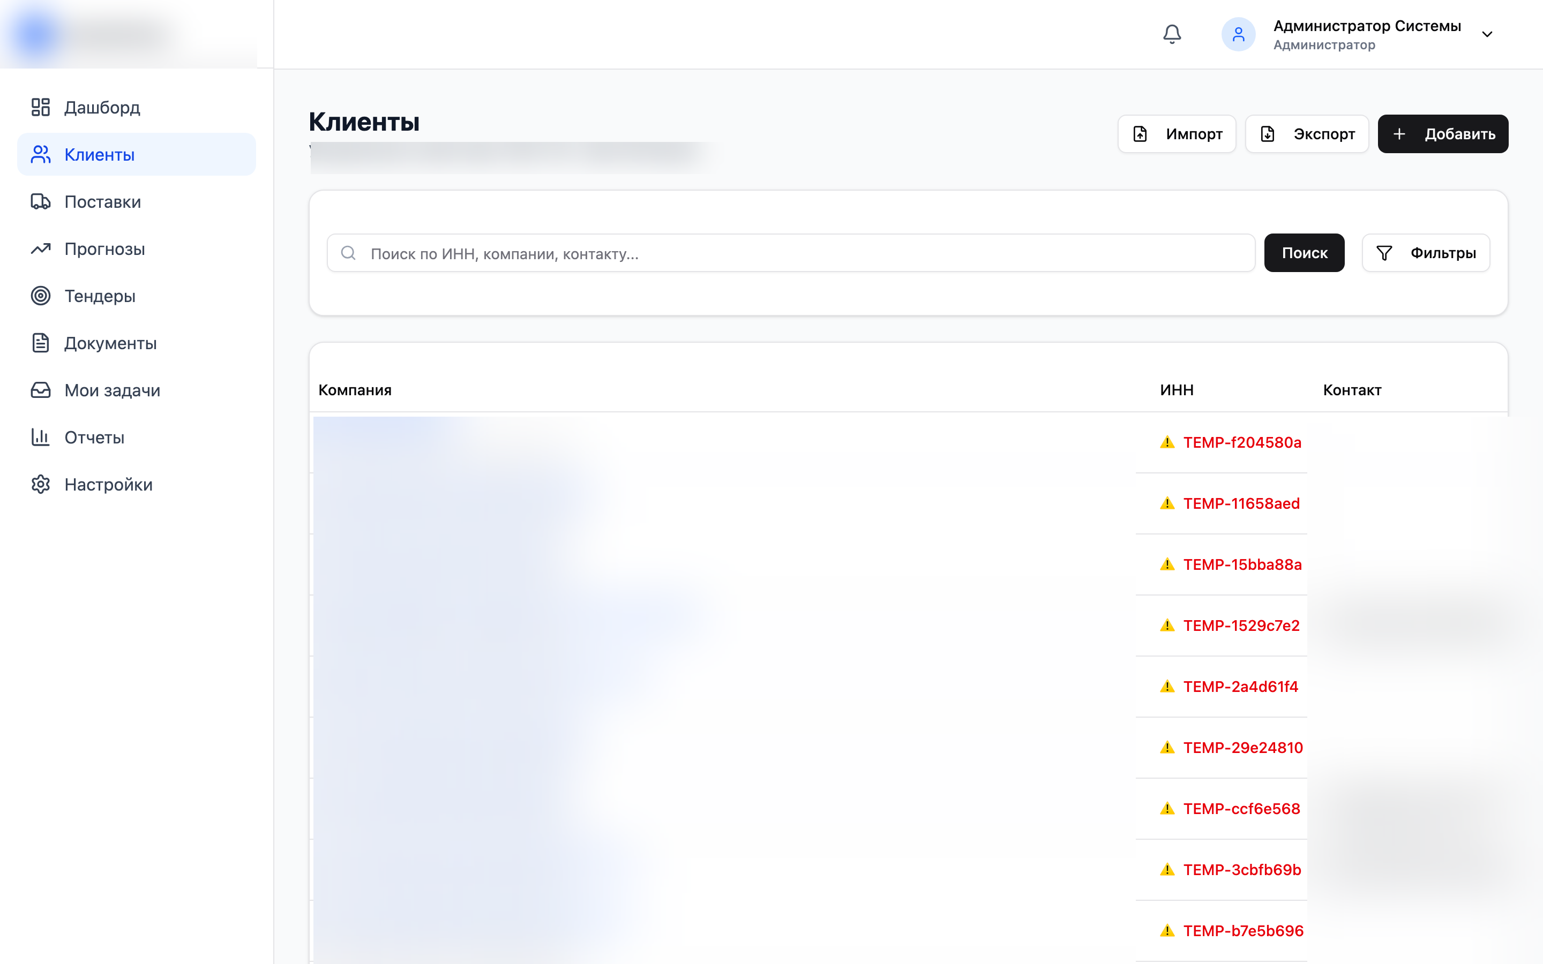1543x964 pixels.
Task: Click warning icon beside TEMP-f204580a
Action: (1167, 442)
